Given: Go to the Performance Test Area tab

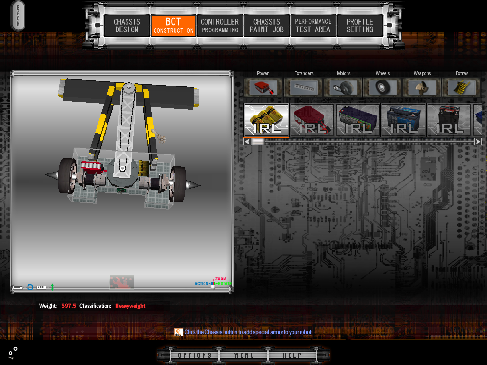Looking at the screenshot, I should pyautogui.click(x=313, y=26).
